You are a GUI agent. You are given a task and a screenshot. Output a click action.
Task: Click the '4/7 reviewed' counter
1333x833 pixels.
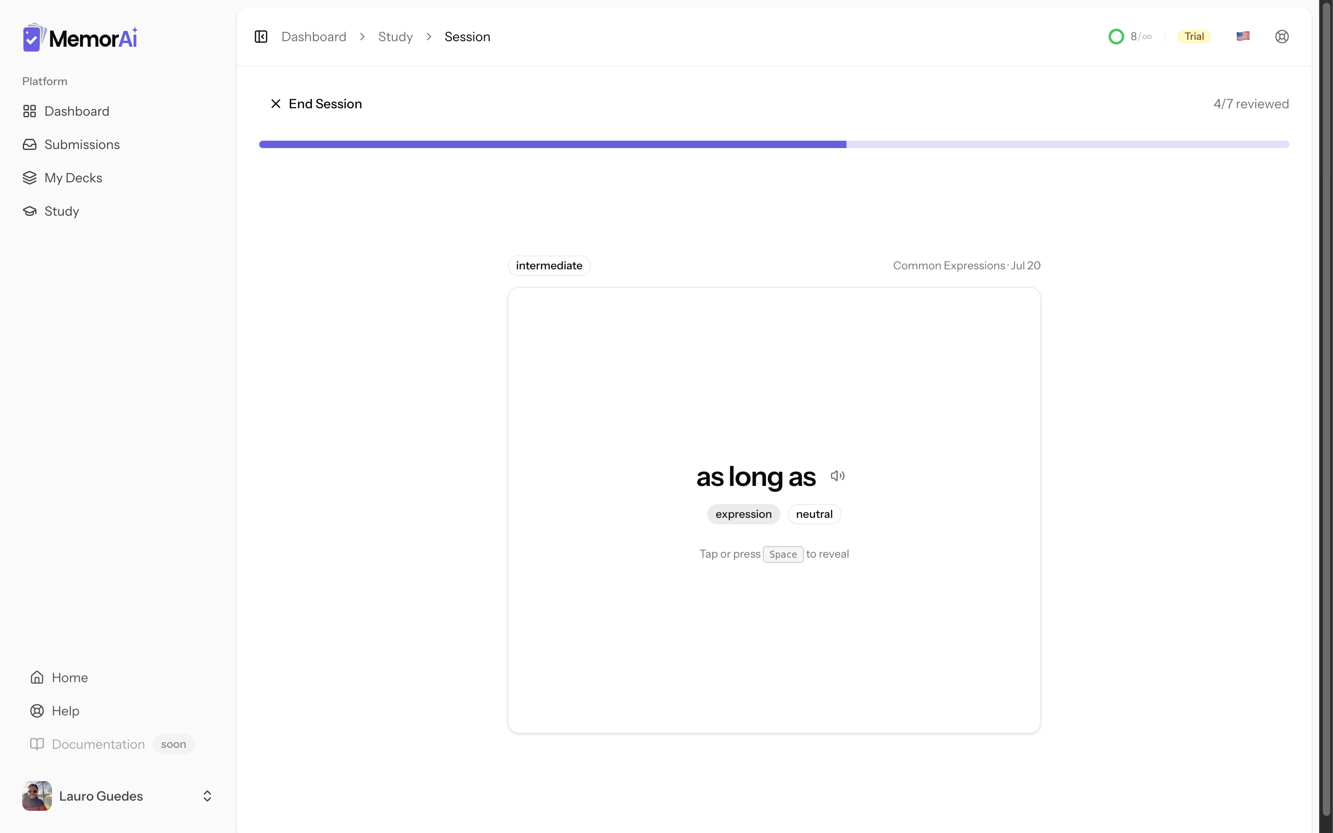(1251, 104)
